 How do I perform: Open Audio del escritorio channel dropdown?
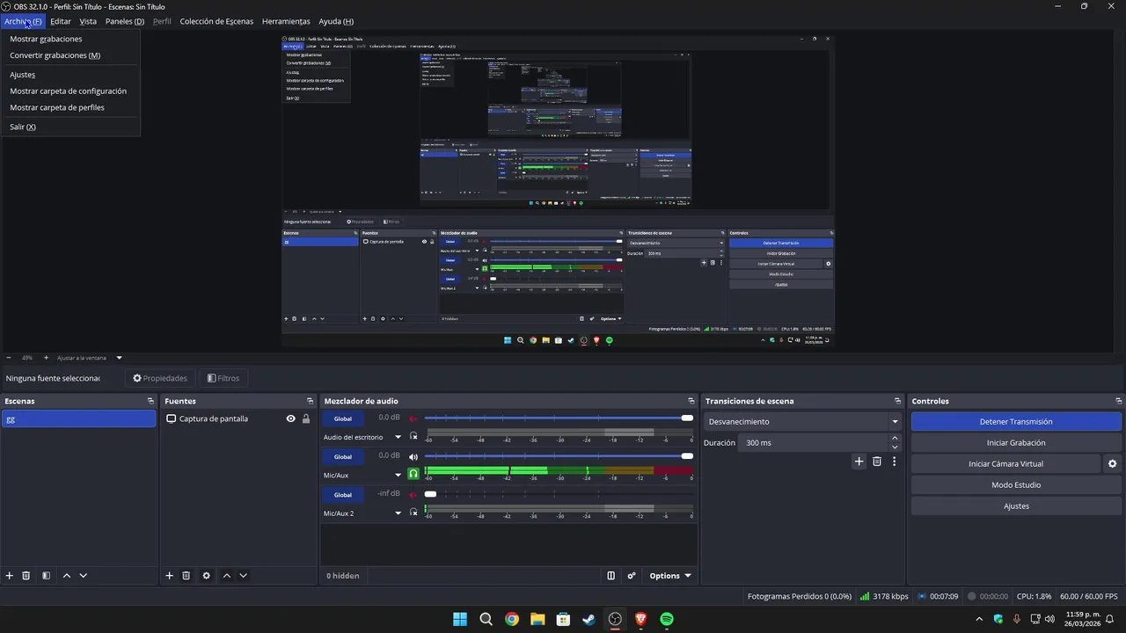398,437
